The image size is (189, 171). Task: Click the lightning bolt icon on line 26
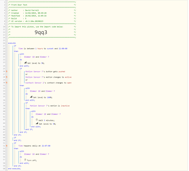point(7,71)
